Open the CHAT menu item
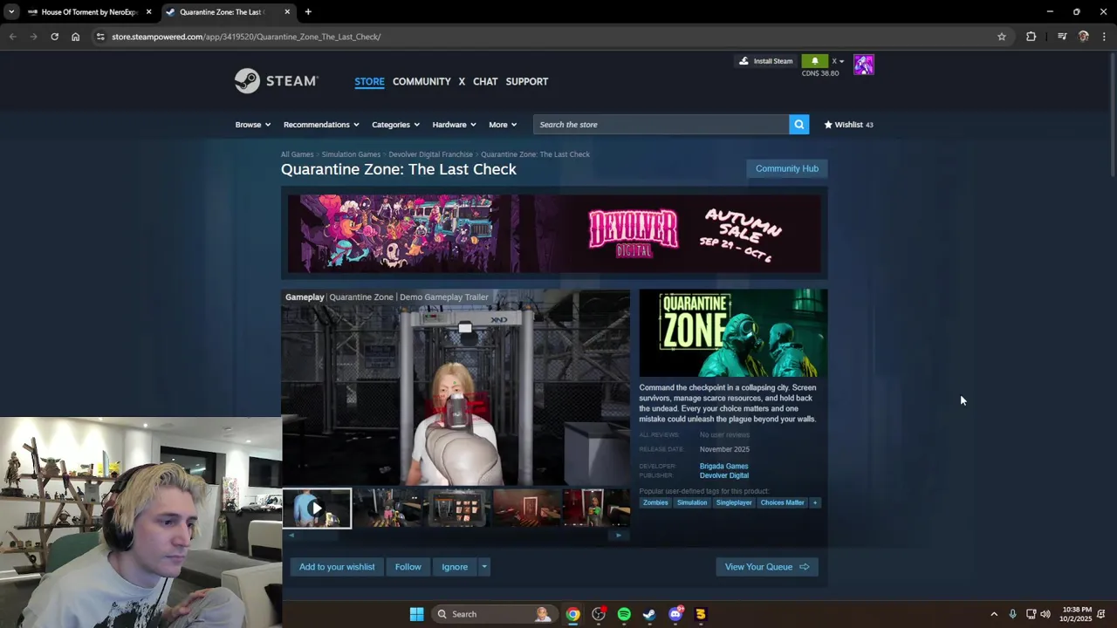The image size is (1117, 628). [485, 81]
